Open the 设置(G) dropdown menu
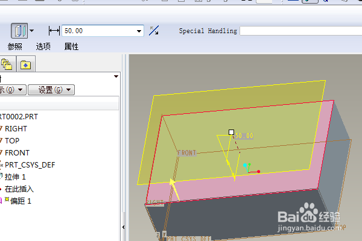 pos(51,90)
